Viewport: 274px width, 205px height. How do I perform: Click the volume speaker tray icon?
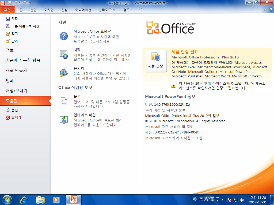242,200
